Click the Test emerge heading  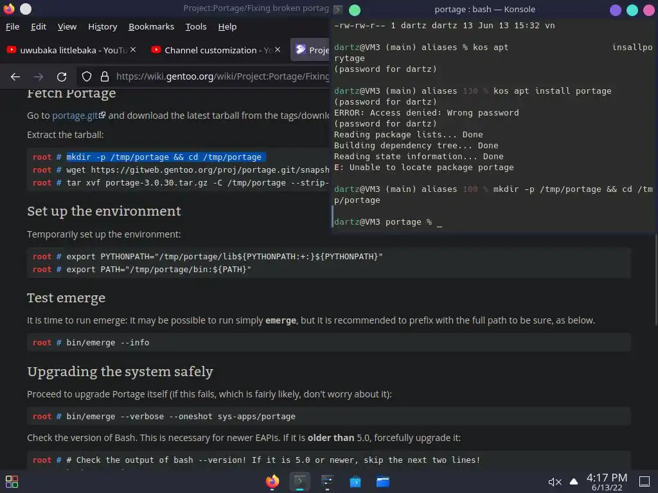click(x=66, y=298)
